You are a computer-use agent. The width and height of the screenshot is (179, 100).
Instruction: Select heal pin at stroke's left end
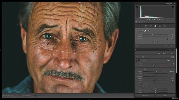click(x=35, y=47)
